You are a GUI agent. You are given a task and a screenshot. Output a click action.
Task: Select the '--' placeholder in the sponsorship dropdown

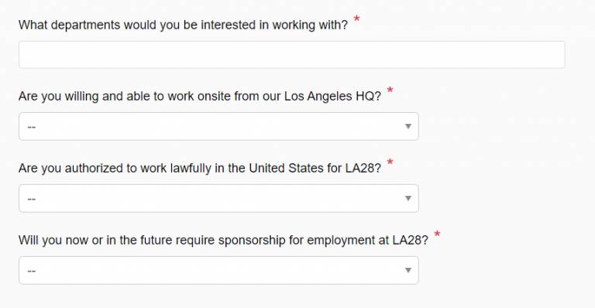(32, 271)
